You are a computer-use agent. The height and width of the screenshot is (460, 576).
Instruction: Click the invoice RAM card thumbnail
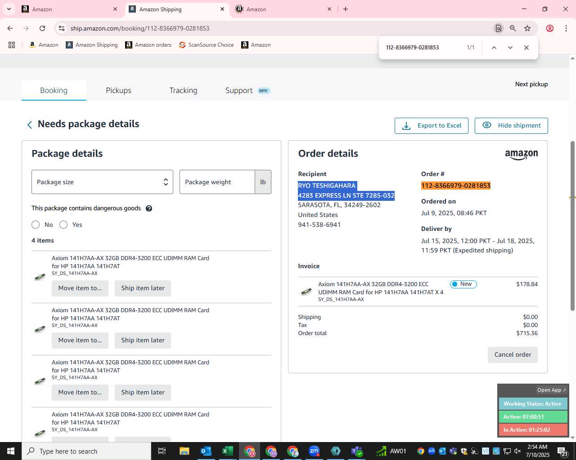[x=306, y=291]
